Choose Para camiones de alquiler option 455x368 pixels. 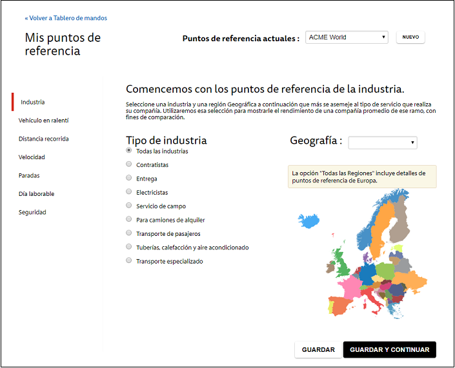tap(129, 219)
